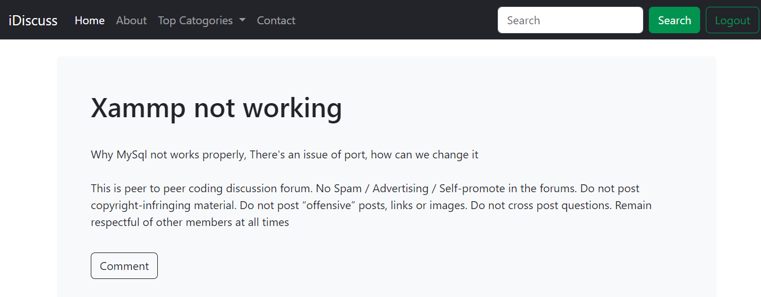Expand the Top Catogories dropdown

195,20
